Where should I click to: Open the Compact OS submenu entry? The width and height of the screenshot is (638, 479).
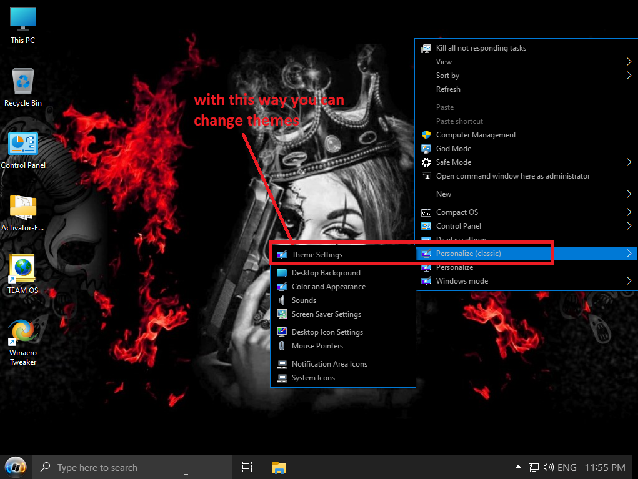click(x=526, y=212)
